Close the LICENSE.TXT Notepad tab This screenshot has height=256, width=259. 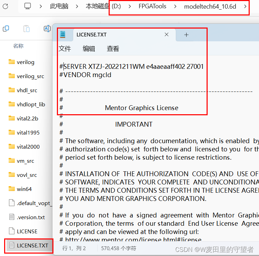click(x=167, y=34)
